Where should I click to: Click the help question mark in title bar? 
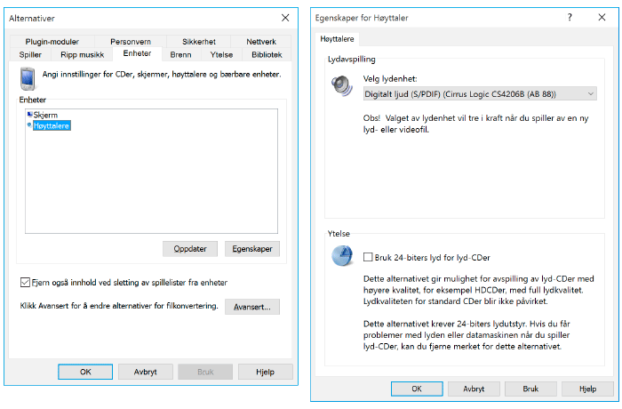click(570, 17)
